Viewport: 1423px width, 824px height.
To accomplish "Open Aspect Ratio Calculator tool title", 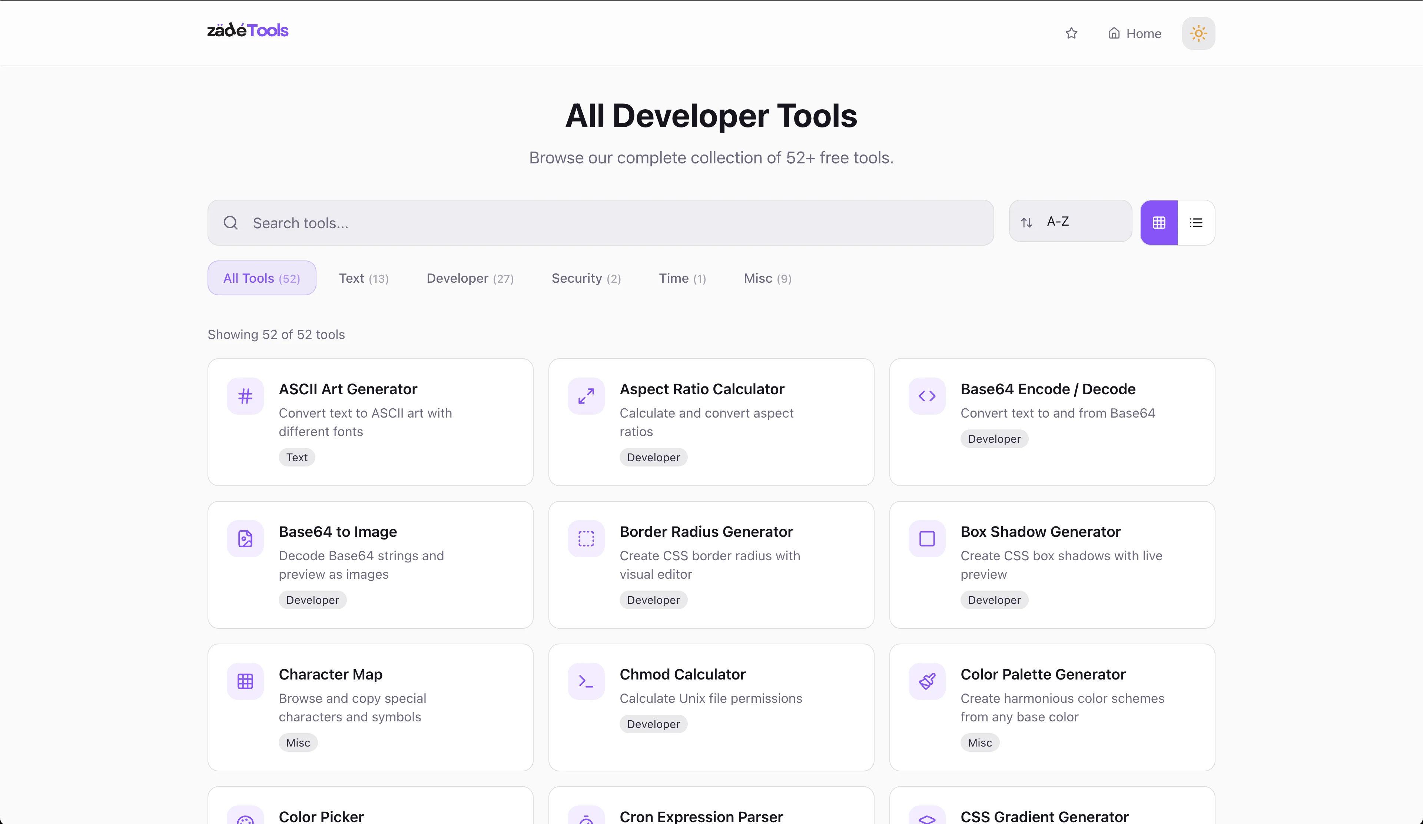I will click(702, 389).
